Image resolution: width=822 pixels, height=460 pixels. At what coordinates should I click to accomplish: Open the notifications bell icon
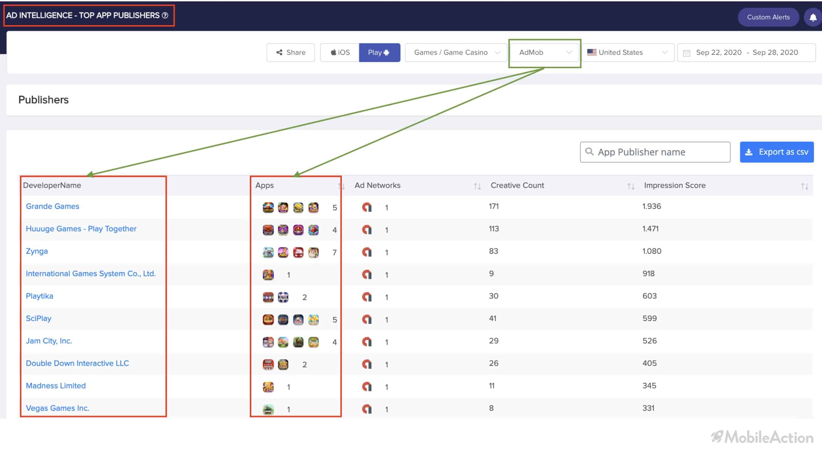tap(813, 17)
